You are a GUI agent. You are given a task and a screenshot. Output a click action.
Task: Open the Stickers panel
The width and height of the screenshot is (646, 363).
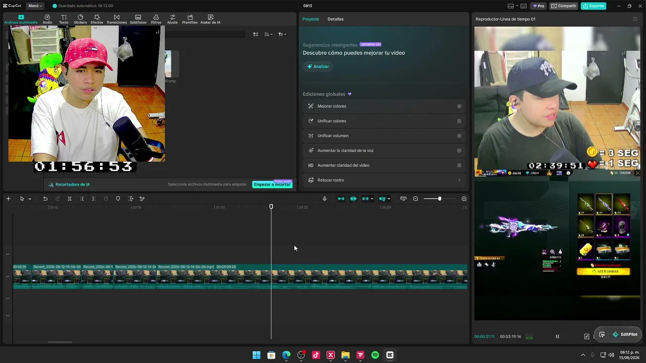coord(80,19)
